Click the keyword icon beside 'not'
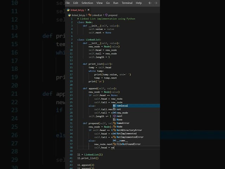Screen dimensions: 225x169 [114, 109]
